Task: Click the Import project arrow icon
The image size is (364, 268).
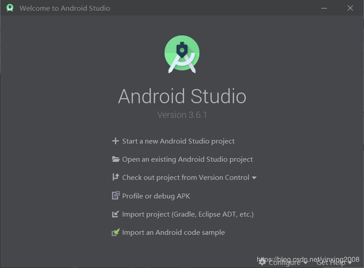Action: (116, 214)
